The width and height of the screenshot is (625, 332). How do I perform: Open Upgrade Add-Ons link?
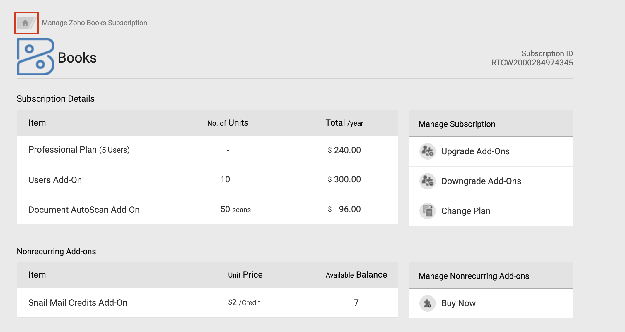tap(475, 151)
